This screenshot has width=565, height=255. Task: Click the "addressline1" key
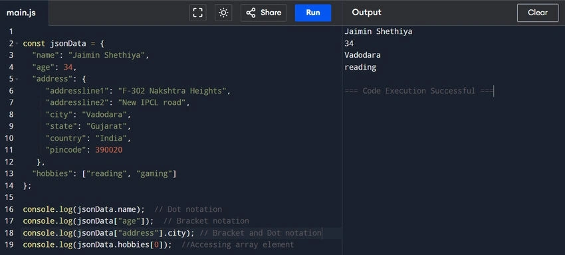[x=77, y=91]
